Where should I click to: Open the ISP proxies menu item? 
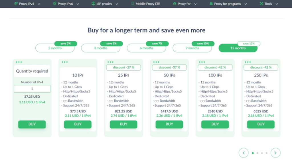coord(104,4)
